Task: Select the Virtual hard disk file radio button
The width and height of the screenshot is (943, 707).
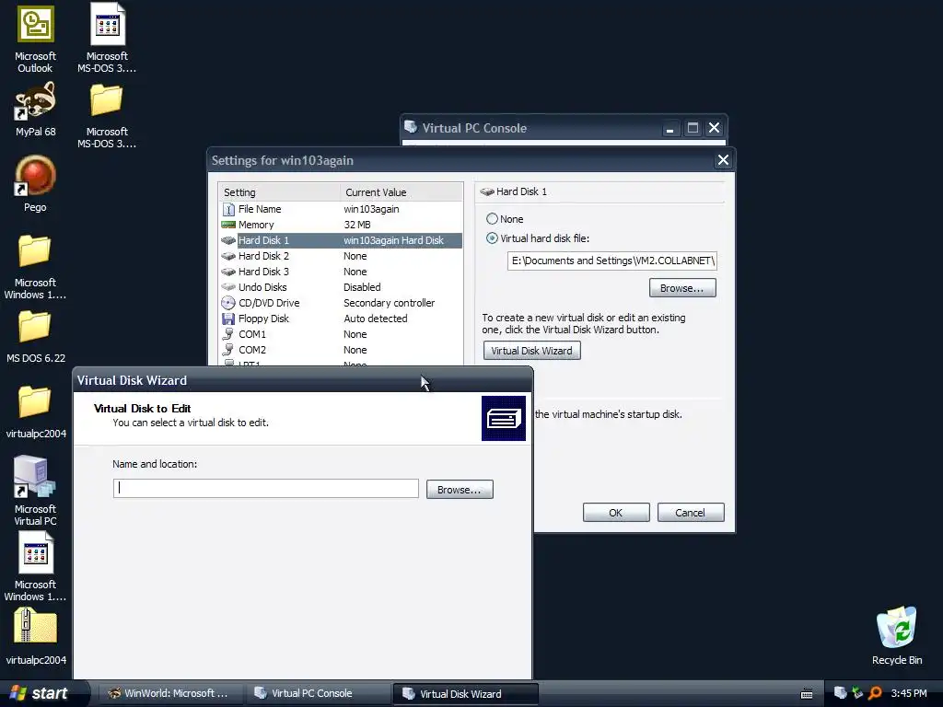Action: click(x=492, y=238)
